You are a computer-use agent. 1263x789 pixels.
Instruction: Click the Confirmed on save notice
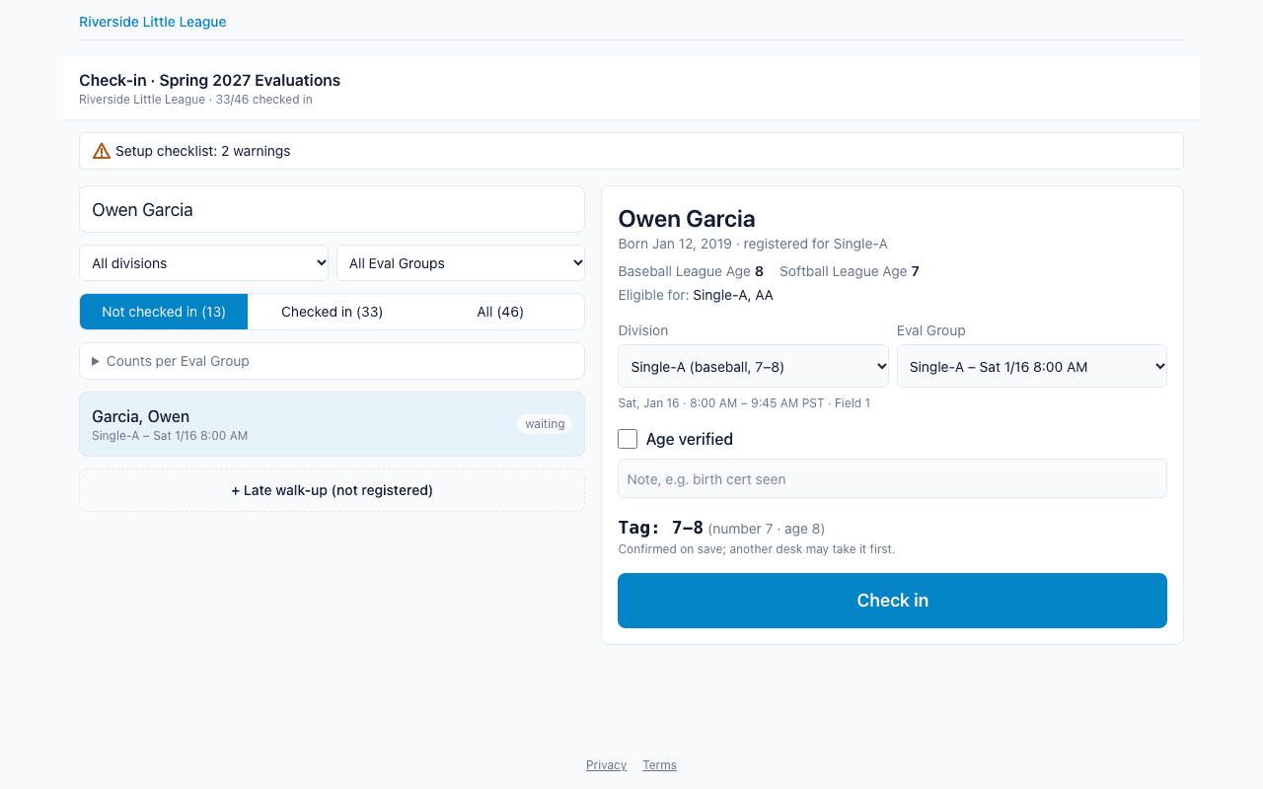click(757, 549)
